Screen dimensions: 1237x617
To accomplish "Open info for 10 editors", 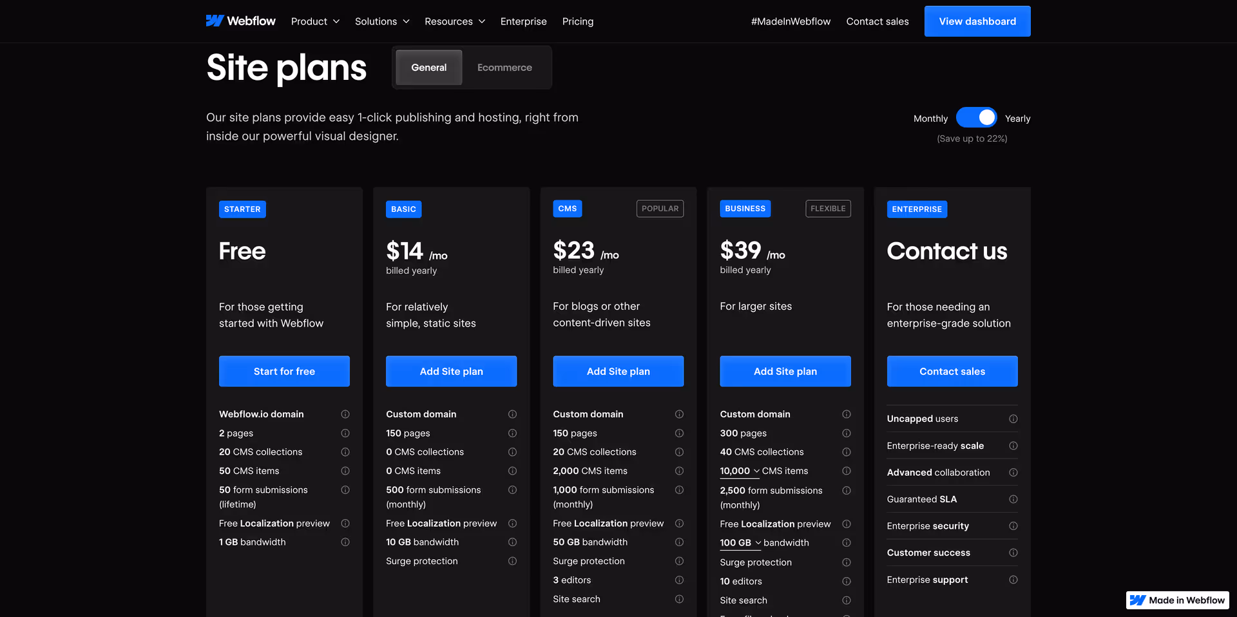I will (x=847, y=582).
